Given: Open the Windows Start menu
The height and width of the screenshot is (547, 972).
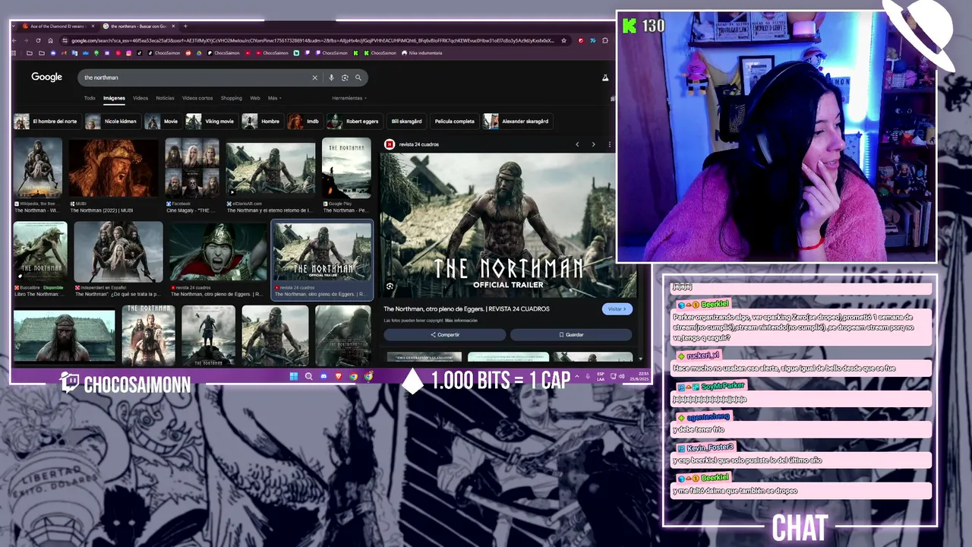Looking at the screenshot, I should [294, 376].
